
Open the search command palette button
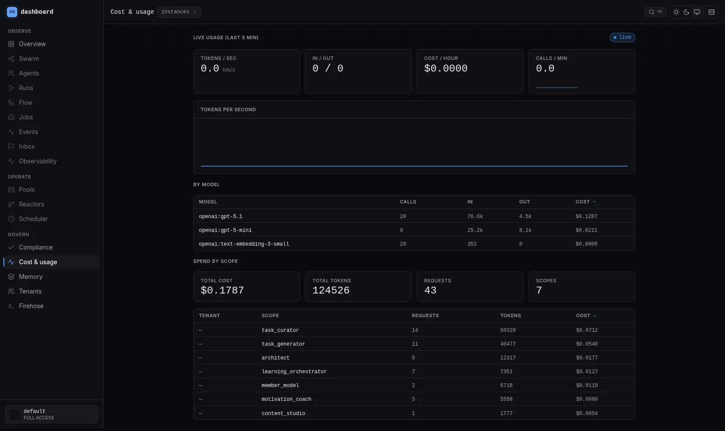(x=655, y=12)
